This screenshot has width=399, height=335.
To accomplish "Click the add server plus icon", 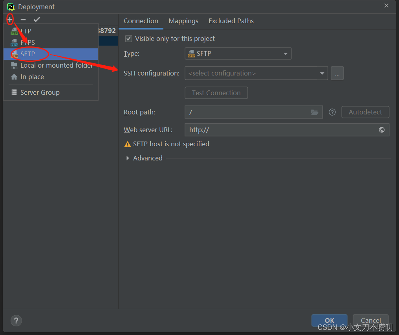I will (10, 19).
